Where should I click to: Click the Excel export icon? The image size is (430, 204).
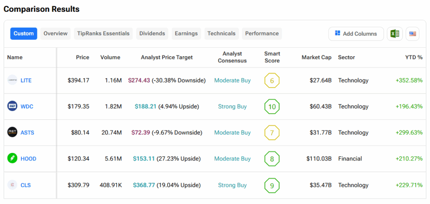coord(395,34)
